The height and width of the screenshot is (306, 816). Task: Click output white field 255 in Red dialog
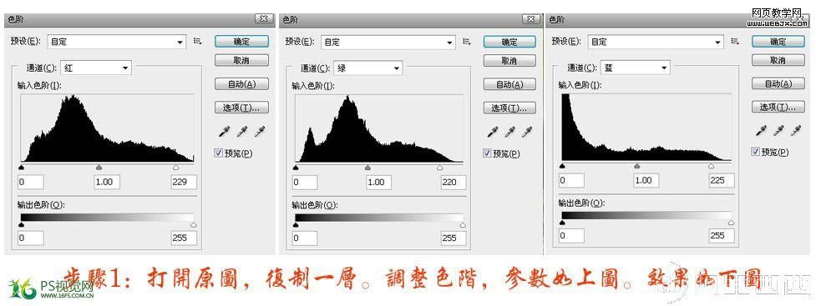point(184,238)
